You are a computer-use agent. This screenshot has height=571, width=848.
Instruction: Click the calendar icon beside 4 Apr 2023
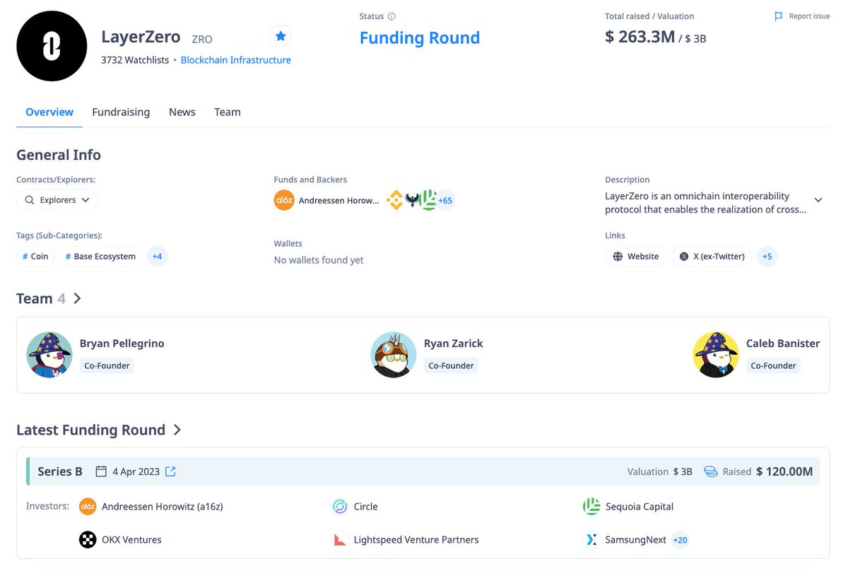point(101,471)
